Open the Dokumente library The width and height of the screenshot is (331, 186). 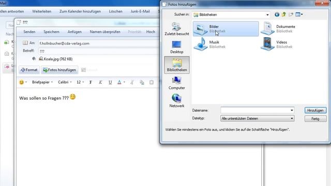279,29
